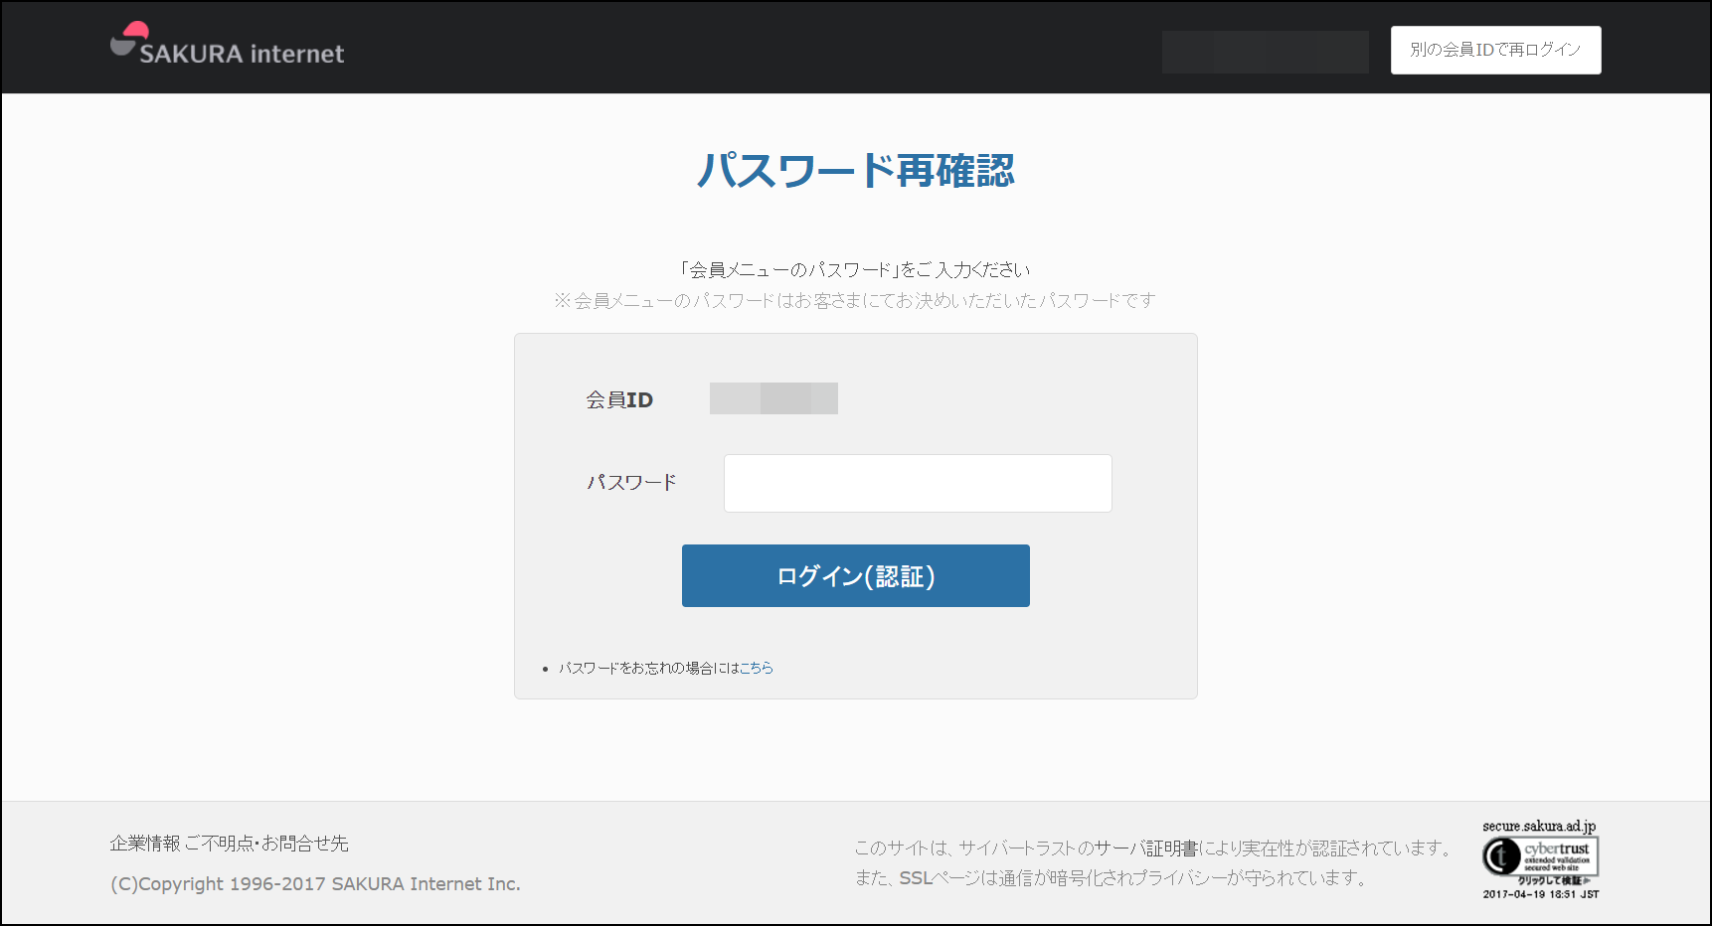Screen dimensions: 1712x926
Task: Click the SAKURA internet wordmark text
Action: 242,54
